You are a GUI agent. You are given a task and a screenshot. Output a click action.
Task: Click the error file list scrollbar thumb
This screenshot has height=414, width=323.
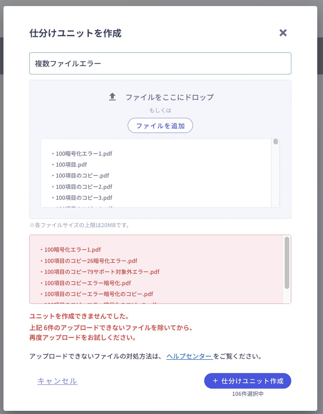[287, 263]
